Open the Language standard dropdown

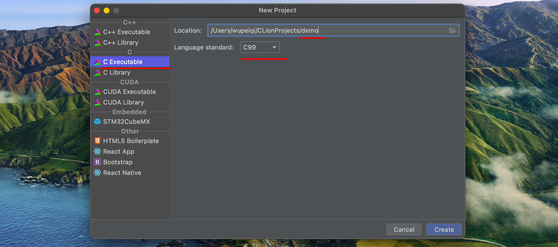[x=260, y=47]
